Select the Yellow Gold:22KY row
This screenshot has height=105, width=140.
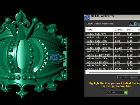click(x=113, y=51)
